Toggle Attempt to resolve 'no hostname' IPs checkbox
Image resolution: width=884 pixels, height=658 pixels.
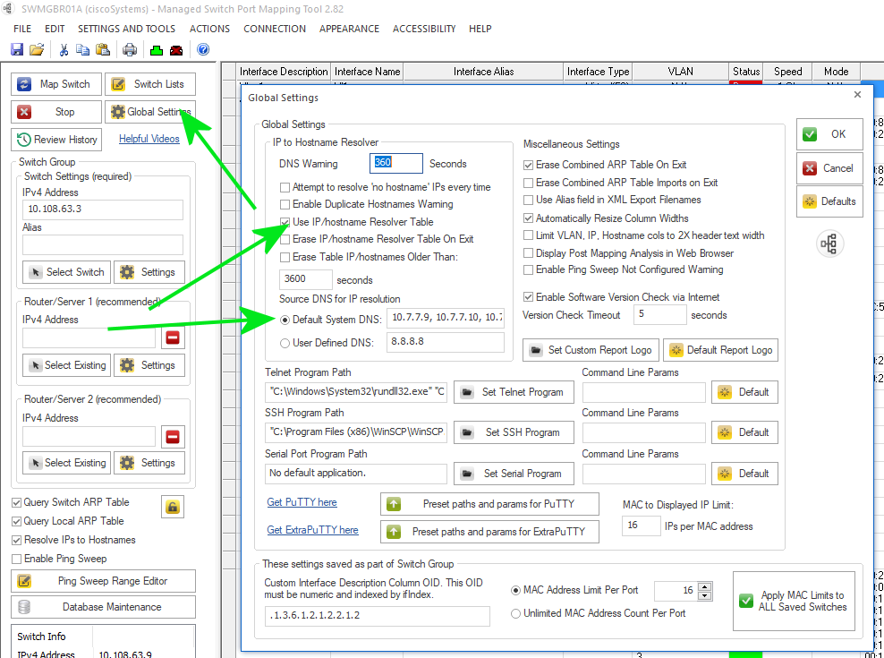coord(285,187)
